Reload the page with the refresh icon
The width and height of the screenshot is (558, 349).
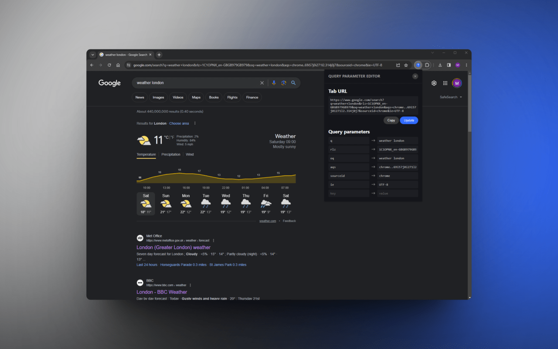click(x=109, y=65)
